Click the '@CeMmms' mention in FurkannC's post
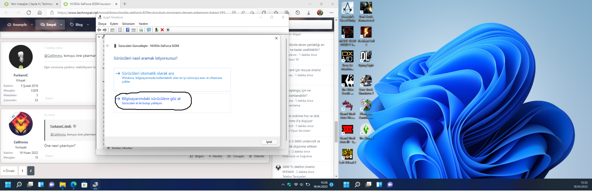This screenshot has height=192, width=592. (53, 56)
